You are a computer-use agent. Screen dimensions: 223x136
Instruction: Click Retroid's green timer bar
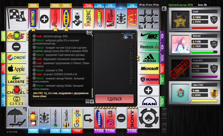coord(205,52)
